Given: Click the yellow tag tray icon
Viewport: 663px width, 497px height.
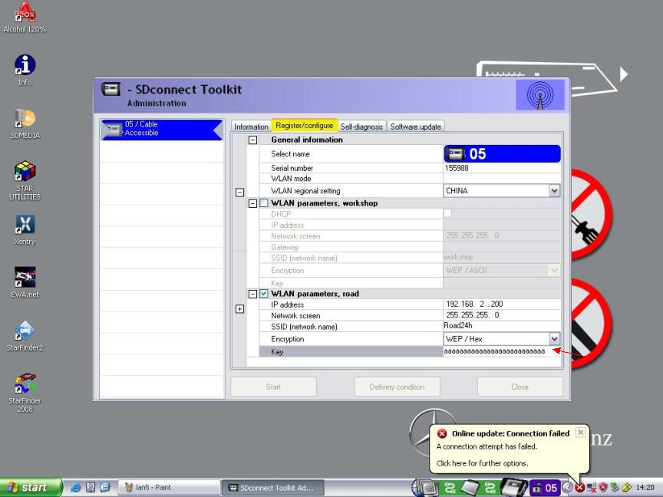Looking at the screenshot, I should click(626, 488).
